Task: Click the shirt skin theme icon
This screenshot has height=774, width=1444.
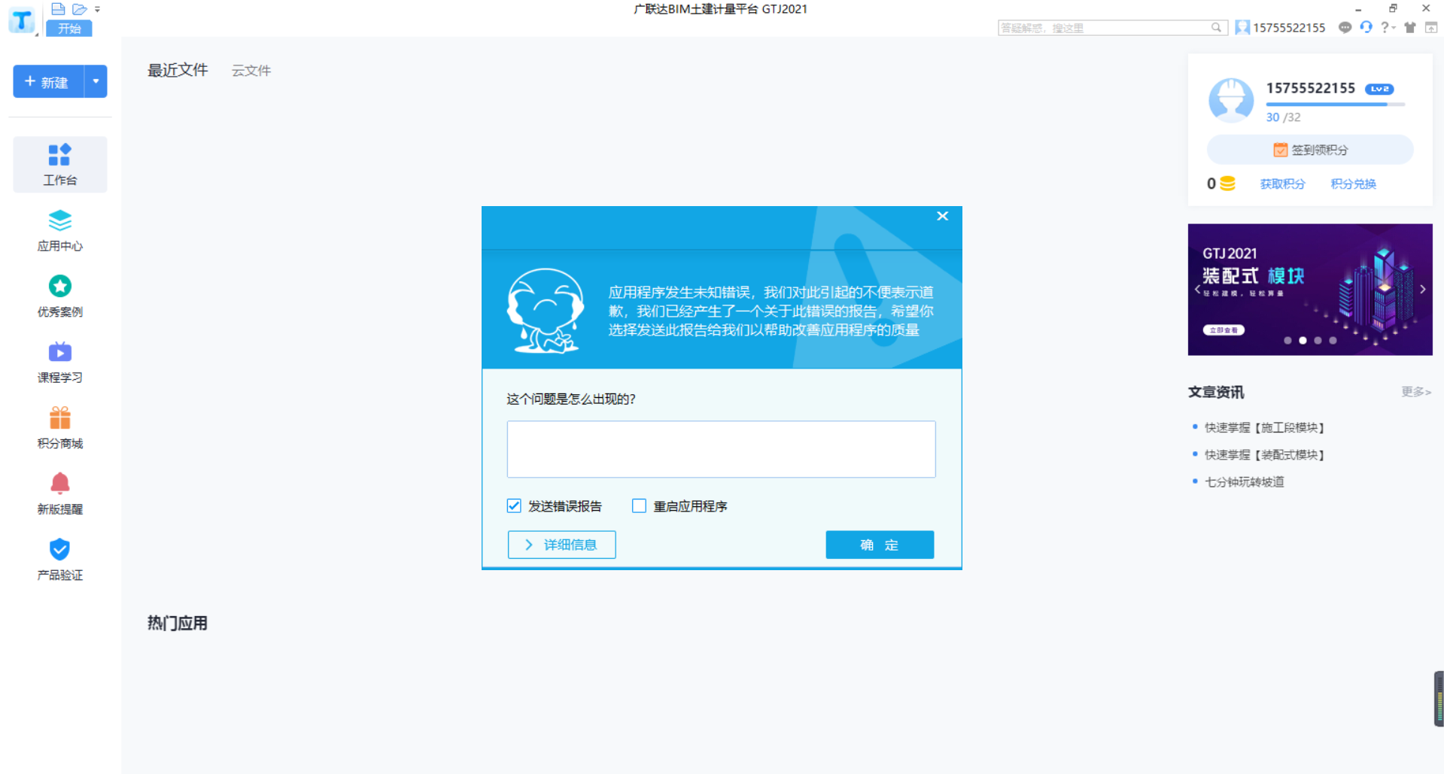Action: (x=1410, y=28)
